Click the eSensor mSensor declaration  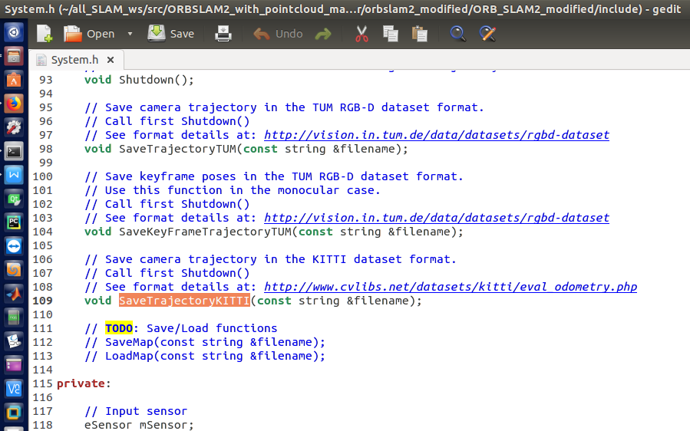click(139, 425)
